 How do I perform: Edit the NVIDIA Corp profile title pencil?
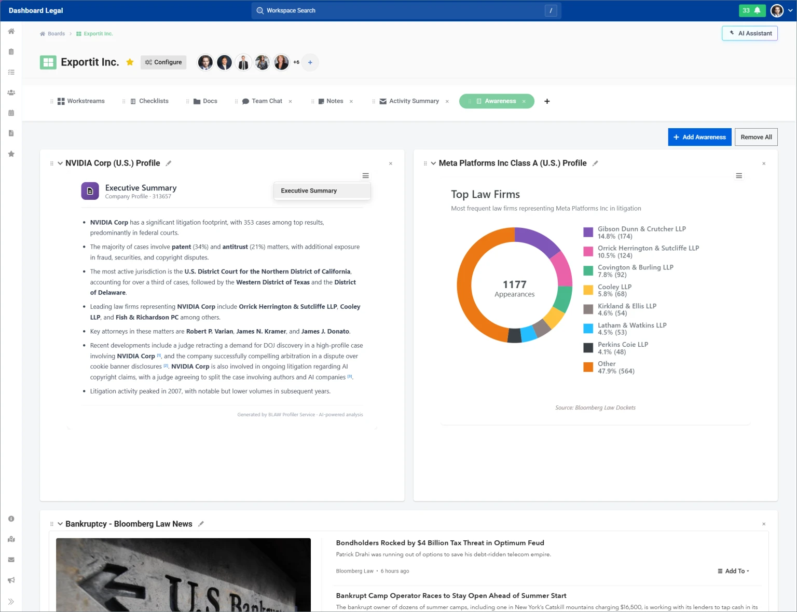[169, 164]
